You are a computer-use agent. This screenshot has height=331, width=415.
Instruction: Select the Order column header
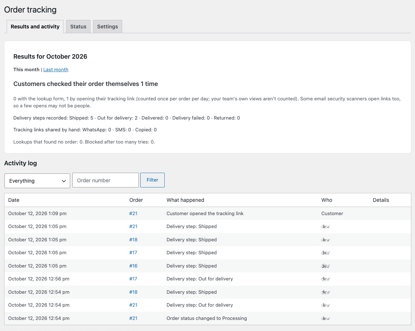[136, 200]
